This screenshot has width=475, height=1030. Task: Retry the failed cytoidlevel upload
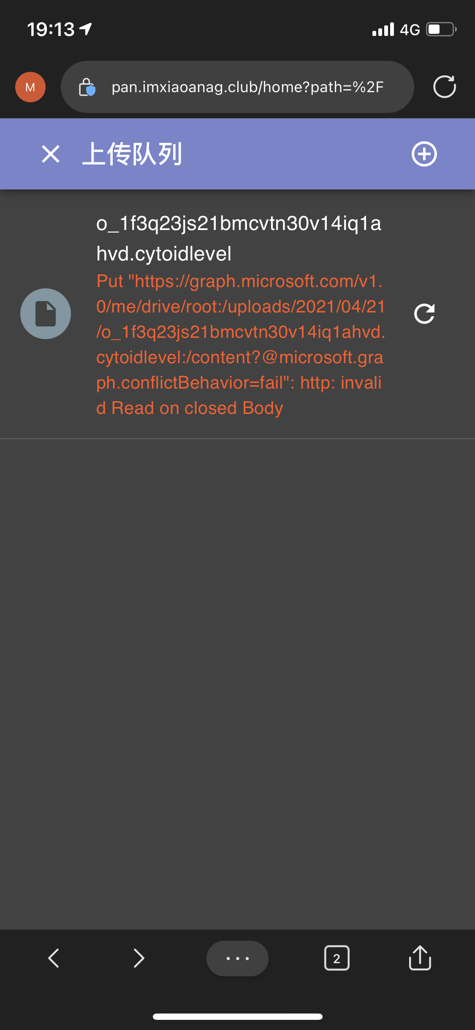tap(424, 314)
